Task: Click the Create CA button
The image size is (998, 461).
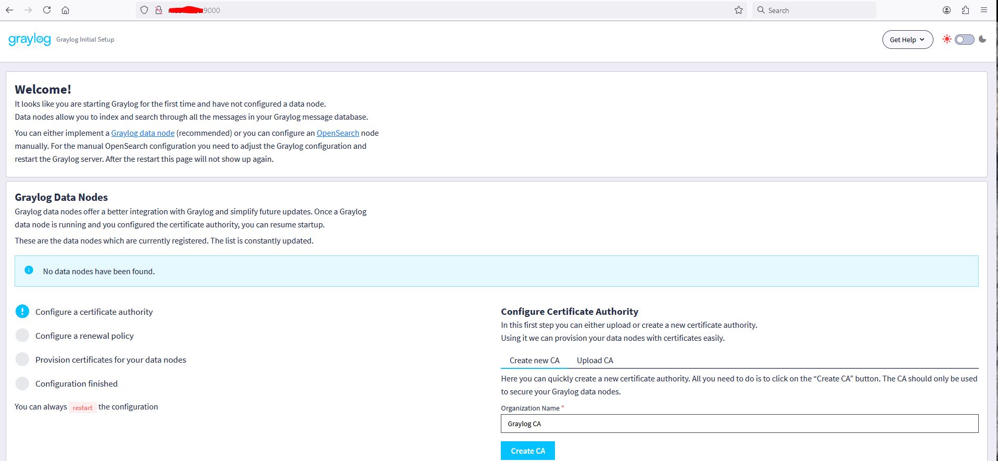Action: (528, 451)
